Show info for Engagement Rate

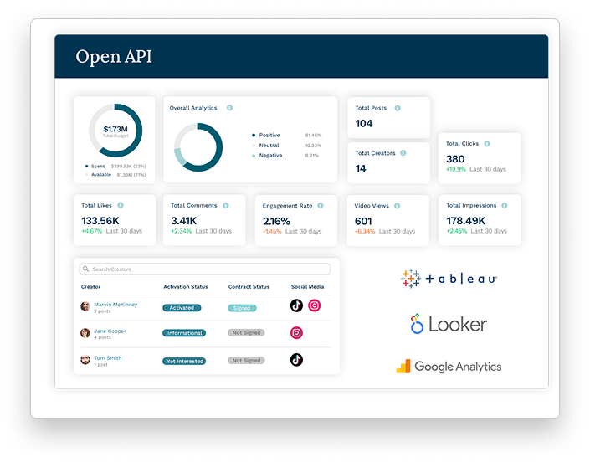point(321,205)
